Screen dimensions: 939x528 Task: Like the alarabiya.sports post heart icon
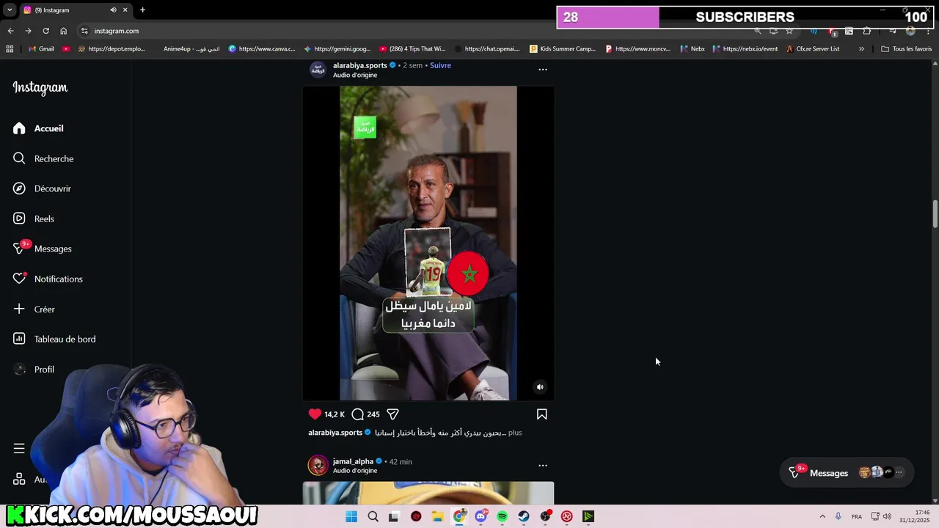[315, 414]
